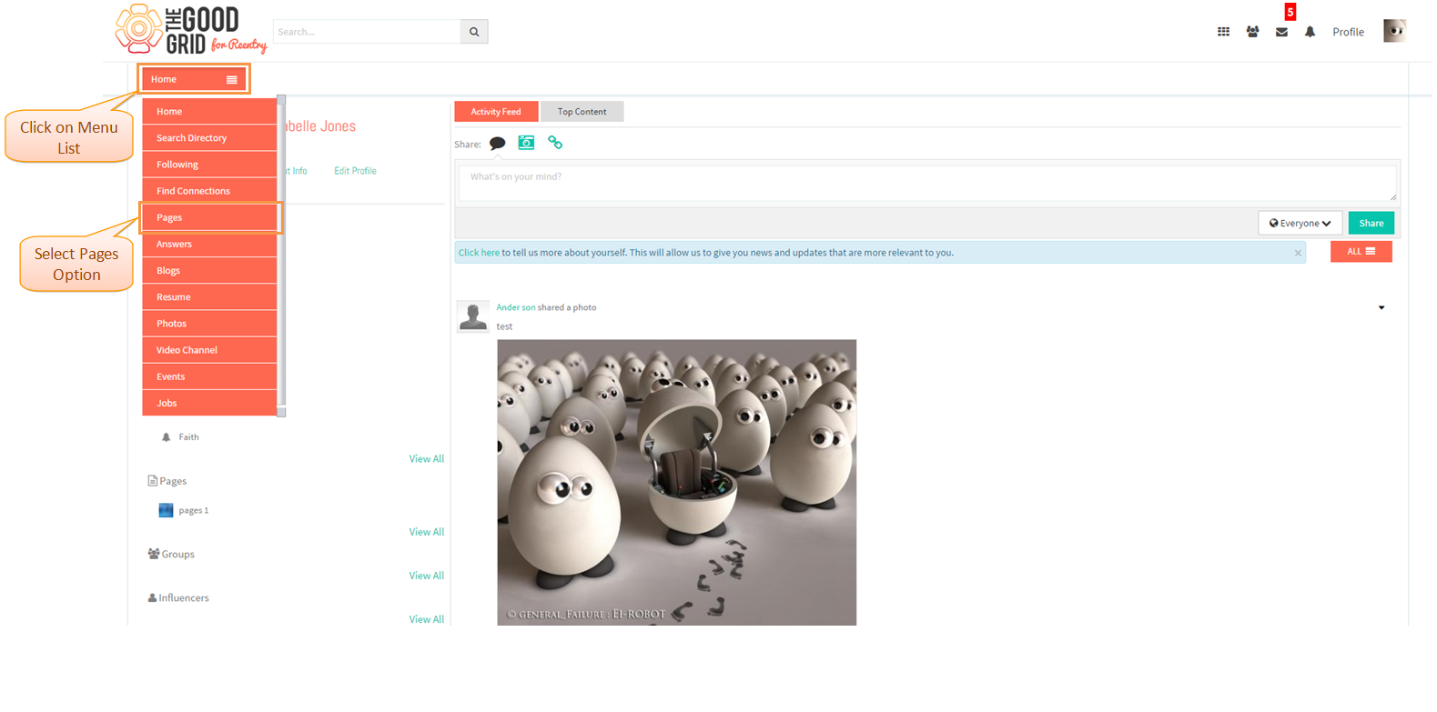The image size is (1437, 712).
Task: Dismiss the tell us more banner
Action: [x=1298, y=253]
